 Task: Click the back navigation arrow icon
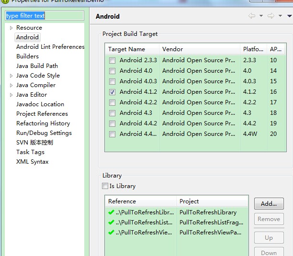coord(252,16)
